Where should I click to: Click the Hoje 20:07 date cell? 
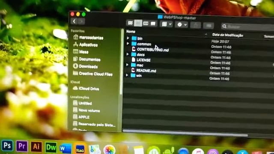pos(220,41)
